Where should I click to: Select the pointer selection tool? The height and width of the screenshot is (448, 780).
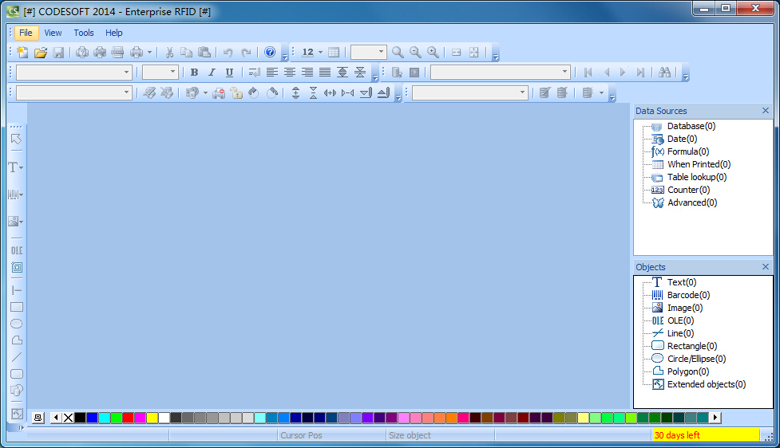tap(16, 139)
